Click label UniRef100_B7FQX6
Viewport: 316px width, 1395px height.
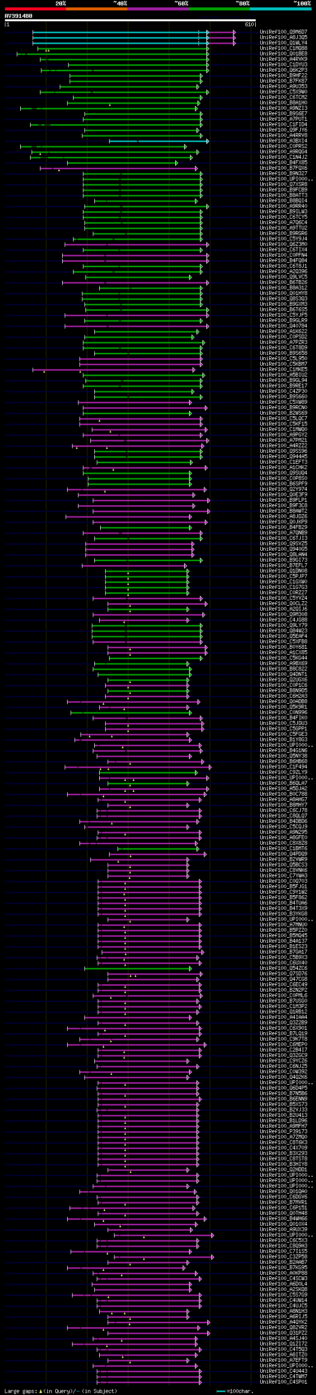283,168
